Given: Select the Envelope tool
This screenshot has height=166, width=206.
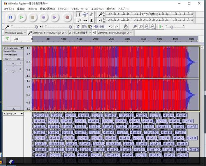Looking at the screenshot, I should [x=85, y=14].
